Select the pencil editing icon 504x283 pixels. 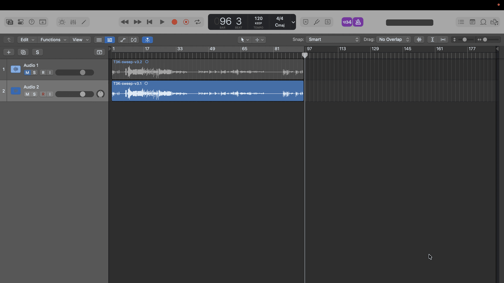pyautogui.click(x=84, y=22)
